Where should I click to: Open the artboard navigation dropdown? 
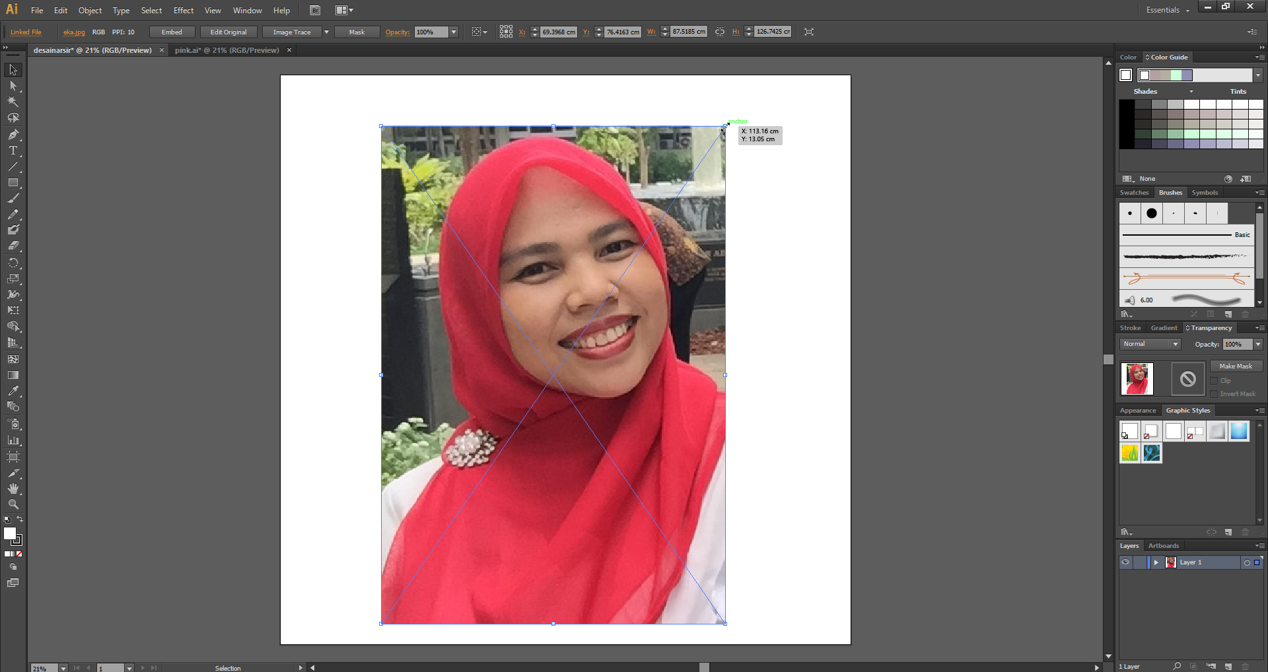coord(129,668)
